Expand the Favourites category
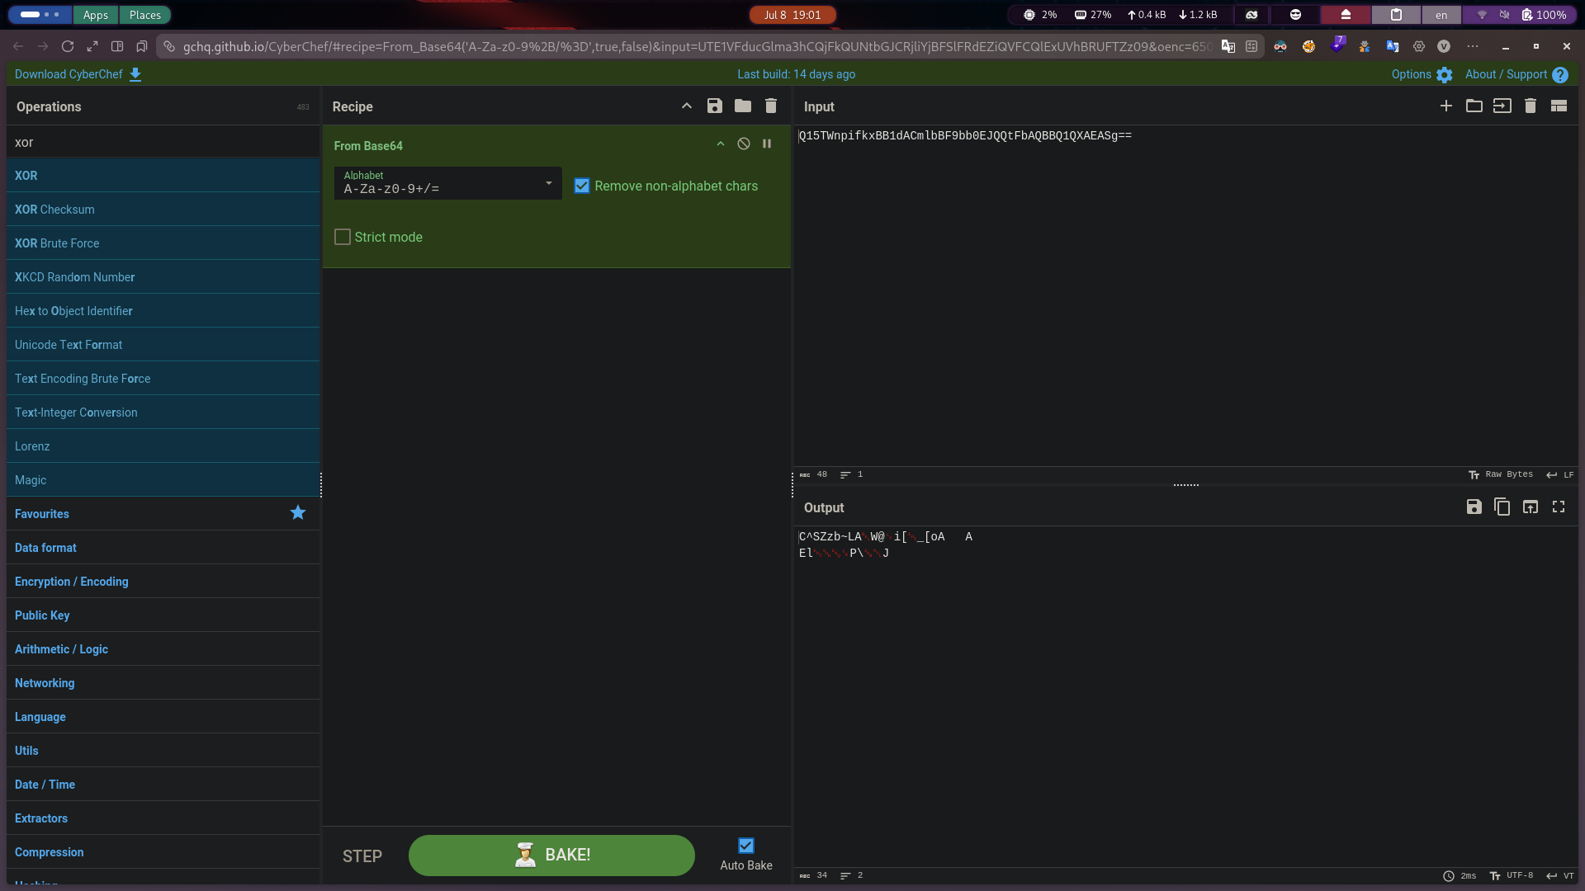1585x891 pixels. (x=163, y=514)
